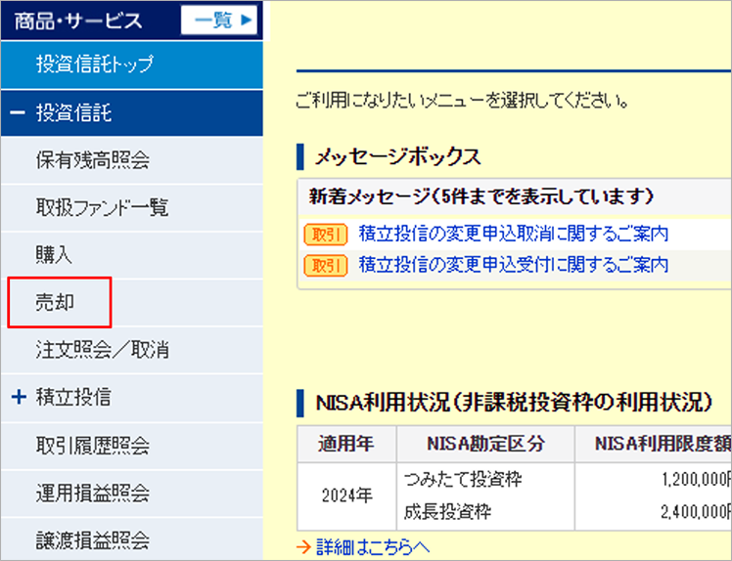Viewport: 732px width, 561px height.
Task: Click 取引 tag icon on first message
Action: (325, 235)
